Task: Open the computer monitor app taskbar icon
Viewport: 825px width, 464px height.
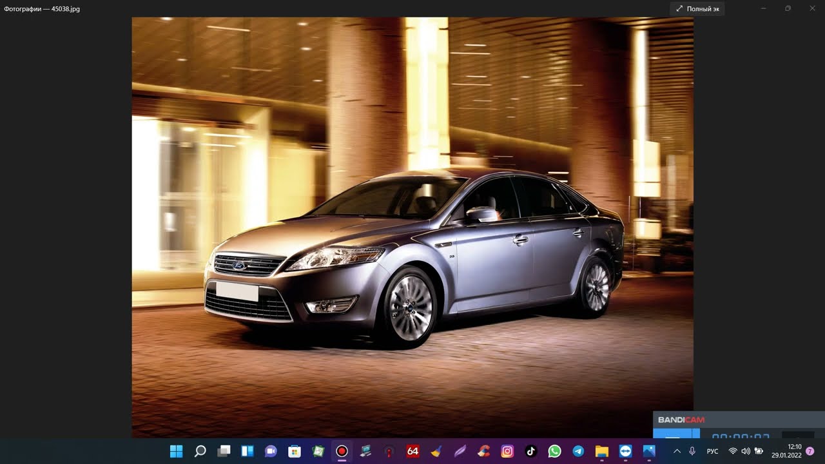Action: pyautogui.click(x=365, y=451)
